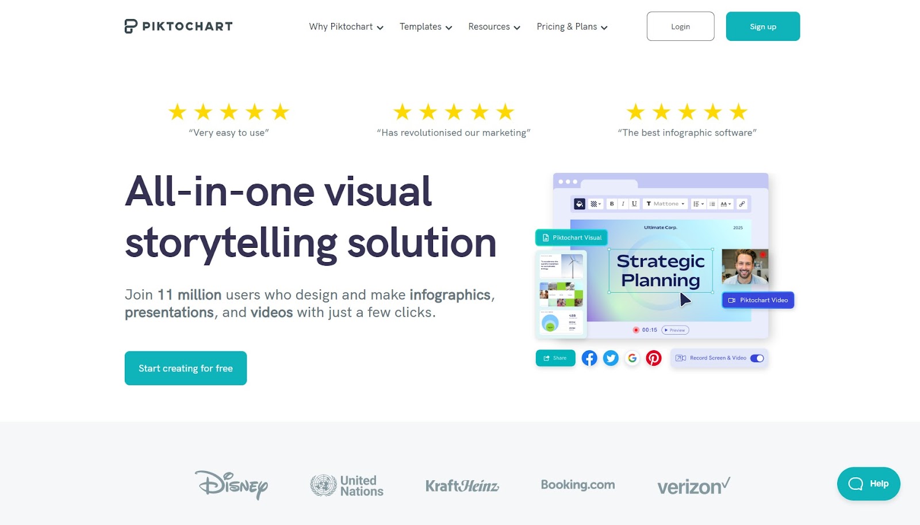This screenshot has height=525, width=920.
Task: Open the Pricing & Plans dropdown
Action: [x=572, y=27]
